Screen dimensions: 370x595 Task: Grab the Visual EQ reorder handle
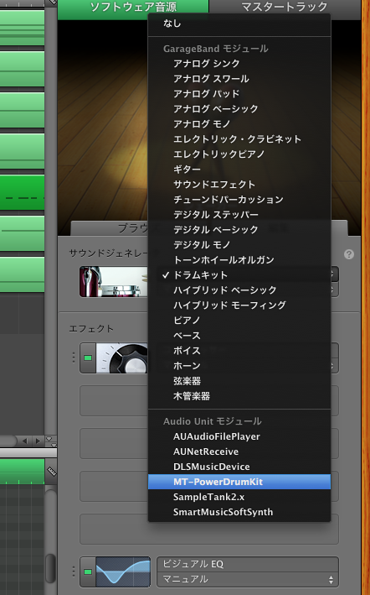pyautogui.click(x=74, y=572)
